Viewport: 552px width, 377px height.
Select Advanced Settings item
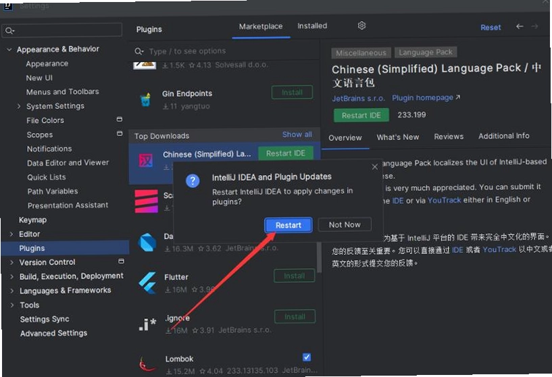[53, 333]
